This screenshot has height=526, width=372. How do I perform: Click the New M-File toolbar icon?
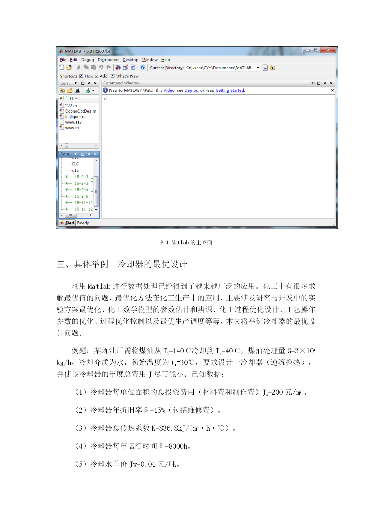point(62,67)
